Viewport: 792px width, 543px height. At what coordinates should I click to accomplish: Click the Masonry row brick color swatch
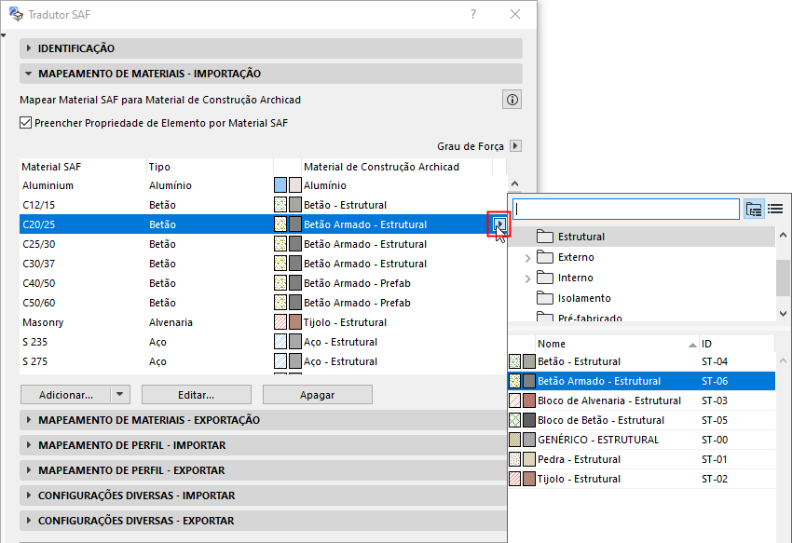click(x=295, y=321)
